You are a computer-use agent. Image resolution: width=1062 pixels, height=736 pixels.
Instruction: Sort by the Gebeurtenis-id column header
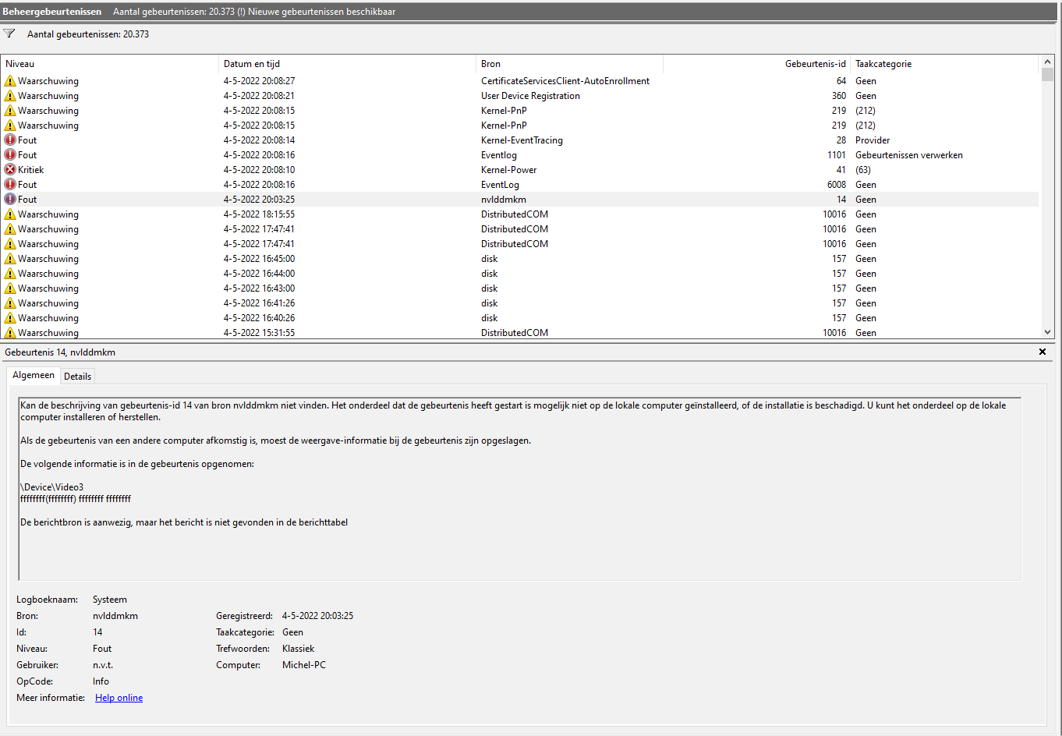coord(757,64)
